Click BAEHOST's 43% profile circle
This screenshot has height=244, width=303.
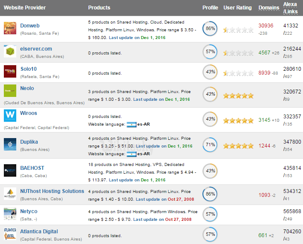click(x=210, y=171)
